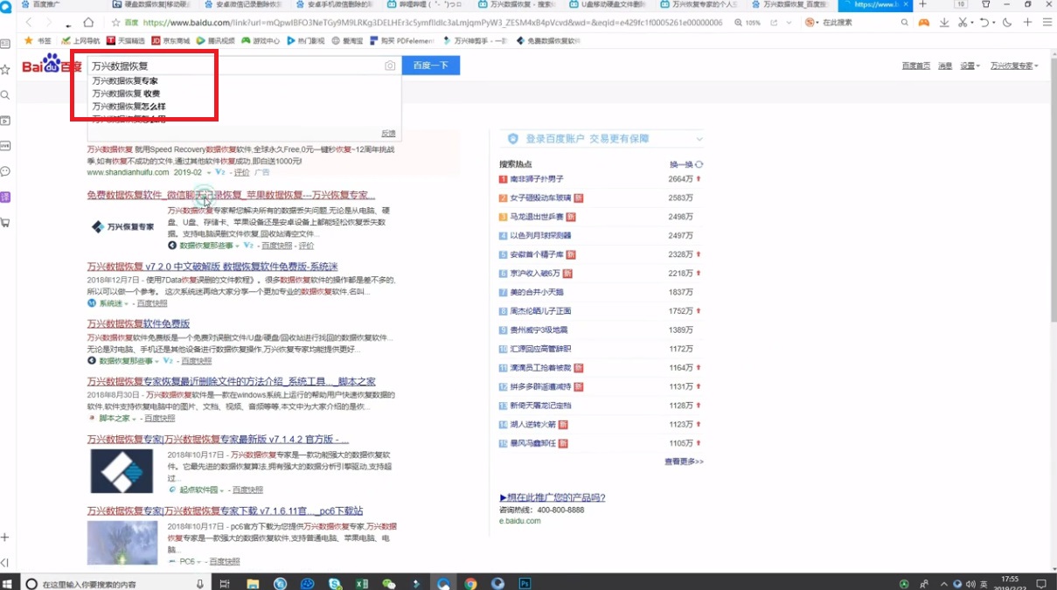The image size is (1057, 590).
Task: Open the 上网导航 bookmark
Action: coord(80,40)
